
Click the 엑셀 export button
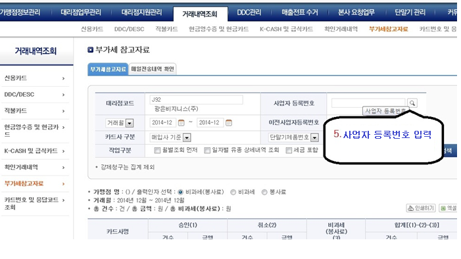coord(448,208)
